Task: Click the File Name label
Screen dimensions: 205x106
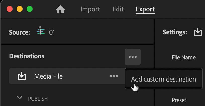Action: tap(184, 57)
